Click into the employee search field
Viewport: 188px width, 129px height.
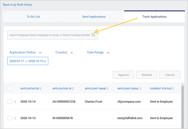(x=50, y=35)
